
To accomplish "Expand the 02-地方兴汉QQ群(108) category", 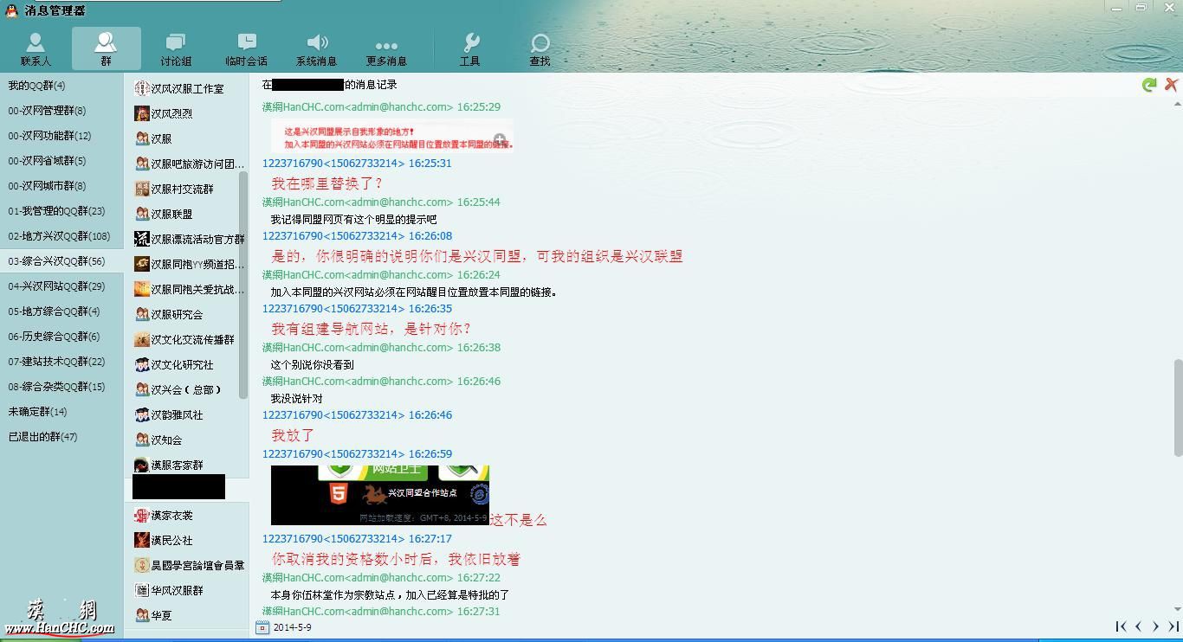I will (x=59, y=236).
